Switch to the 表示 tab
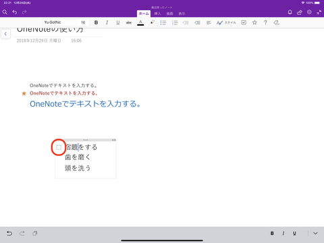This screenshot has height=243, width=324. click(182, 13)
